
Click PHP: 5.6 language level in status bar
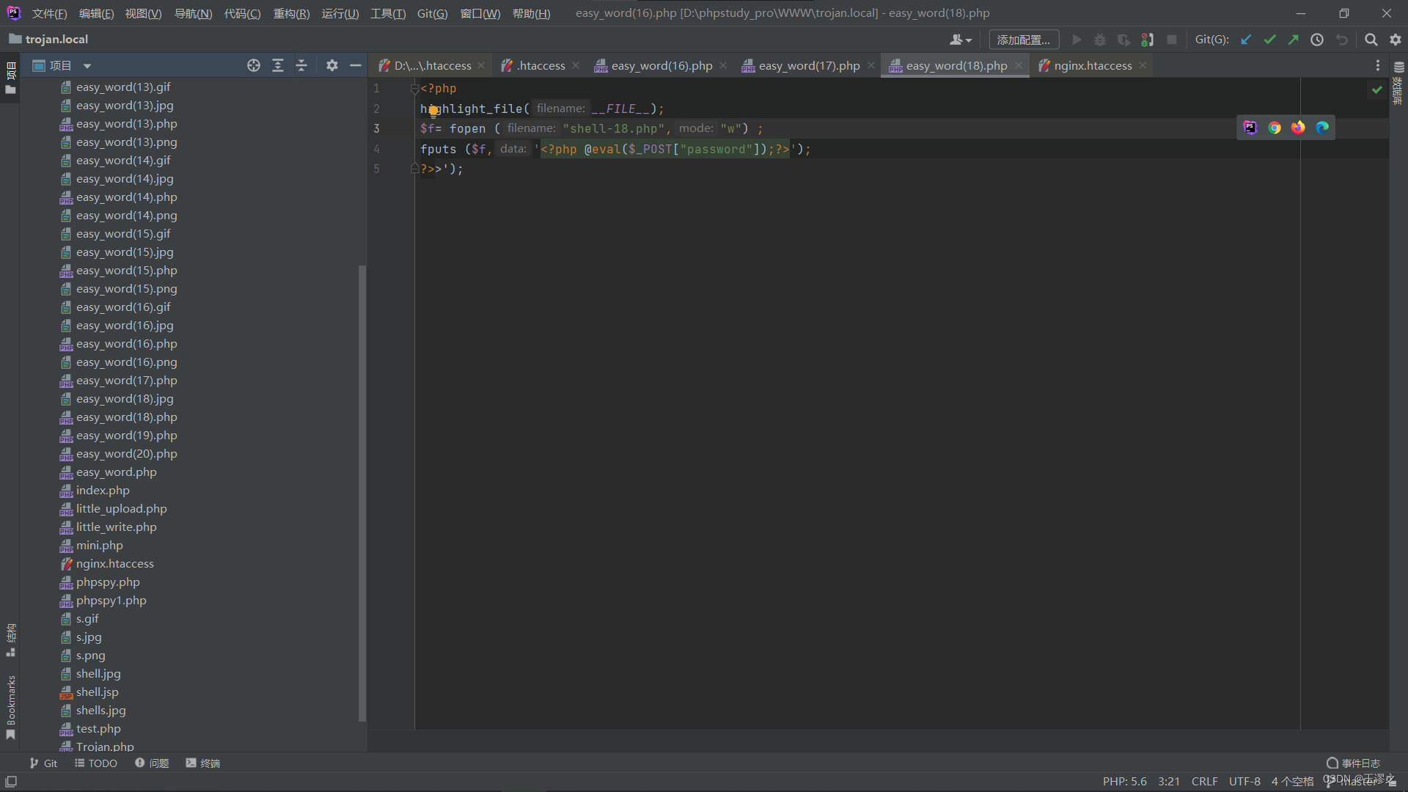pyautogui.click(x=1124, y=782)
